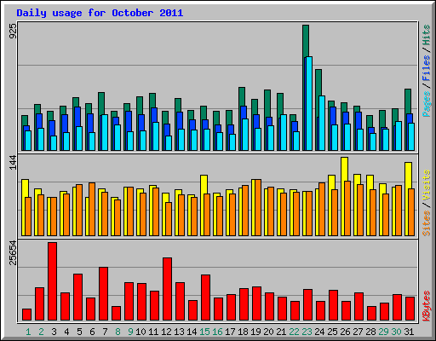436x341 pixels.
Task: Select the "144" axis value
Action: point(13,163)
